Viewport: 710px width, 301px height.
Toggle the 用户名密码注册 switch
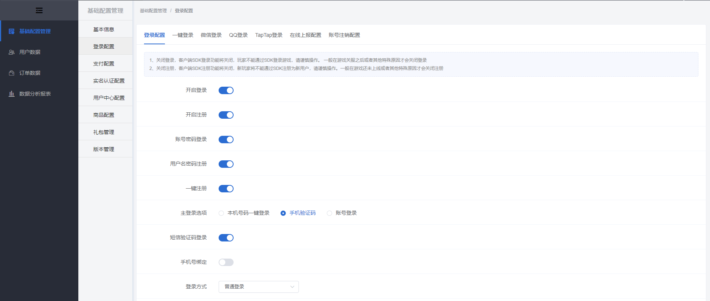226,164
